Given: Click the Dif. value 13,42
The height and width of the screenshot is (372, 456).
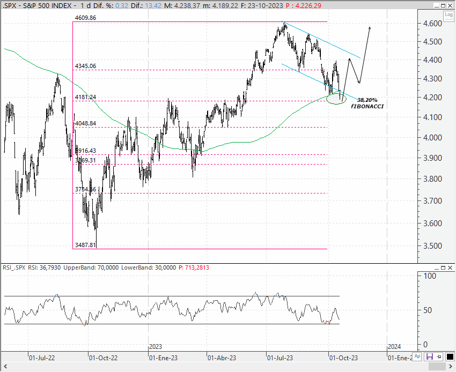Looking at the screenshot, I should 153,5.
